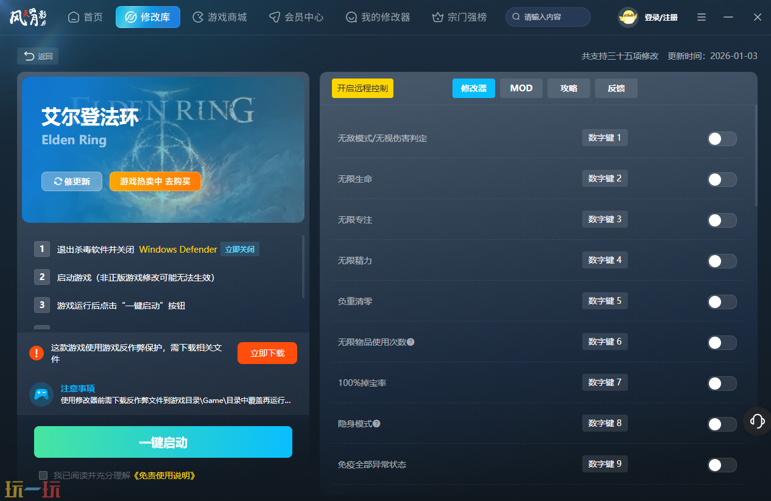
Task: Toggle 免疫全部异常状态 switch
Action: (722, 465)
